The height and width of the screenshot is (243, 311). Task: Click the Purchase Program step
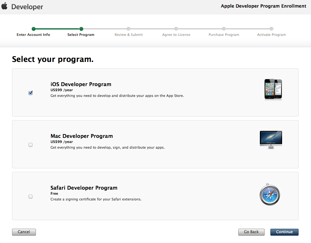tap(224, 35)
